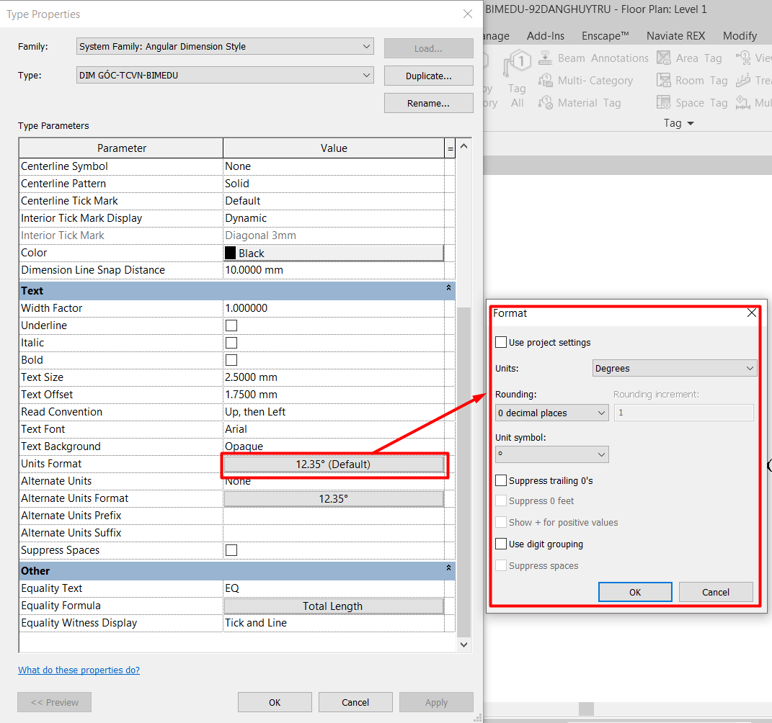Click the Duplicate button
772x723 pixels.
coord(428,76)
